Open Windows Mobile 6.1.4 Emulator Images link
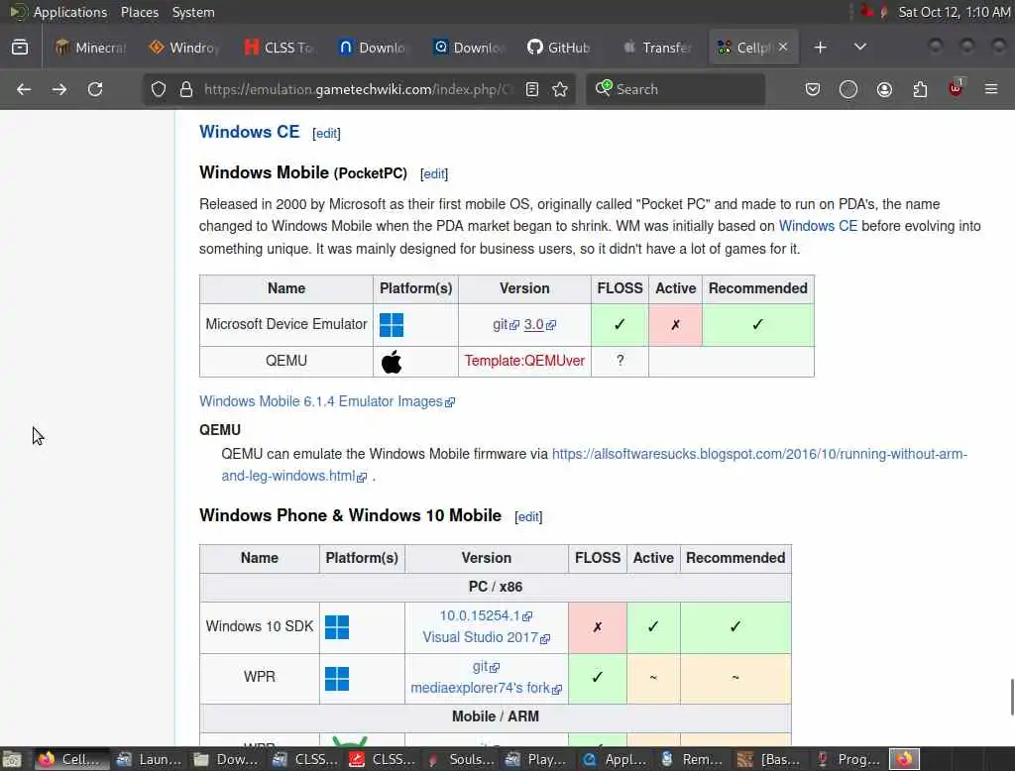Image resolution: width=1015 pixels, height=771 pixels. pos(327,401)
